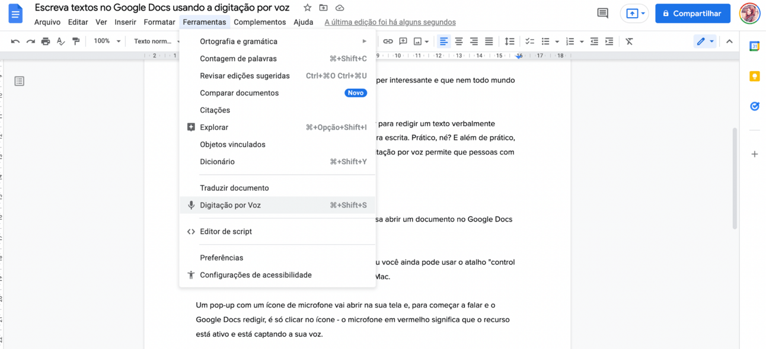Viewport: 766px width, 349px height.
Task: Open line spacing options
Action: point(509,41)
